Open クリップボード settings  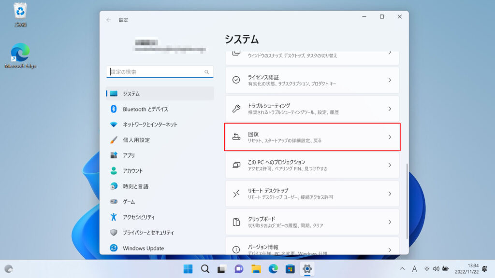coord(312,222)
